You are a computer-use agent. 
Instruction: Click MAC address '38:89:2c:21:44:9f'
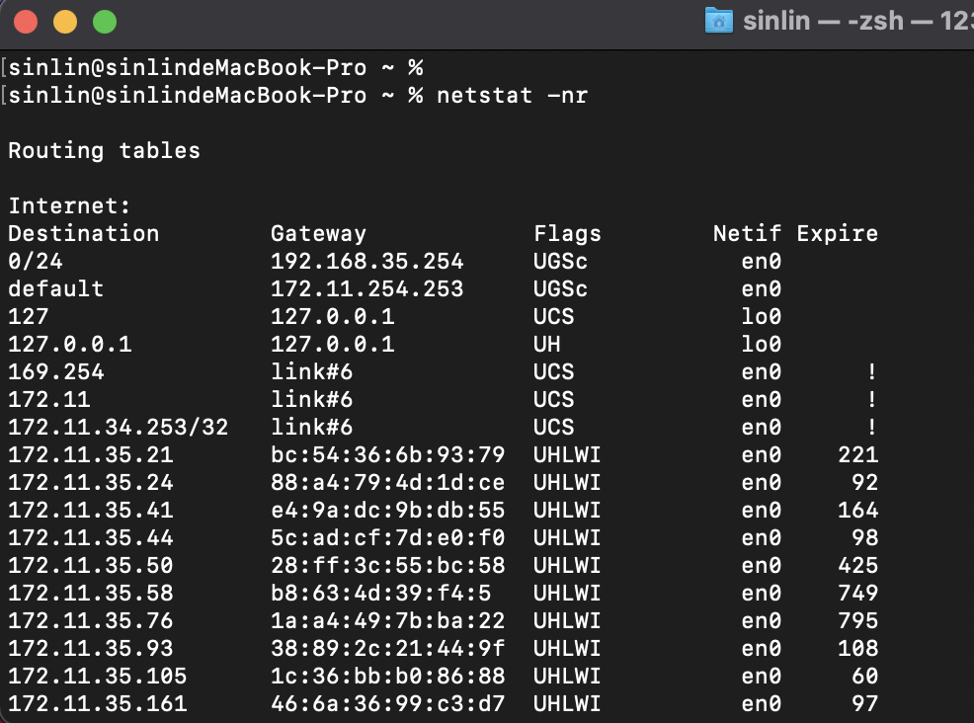pos(388,649)
